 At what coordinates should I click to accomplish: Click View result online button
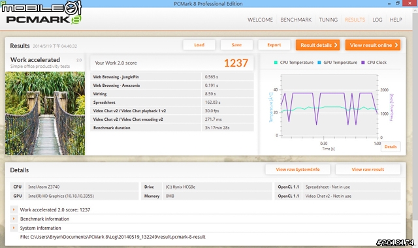click(x=373, y=45)
